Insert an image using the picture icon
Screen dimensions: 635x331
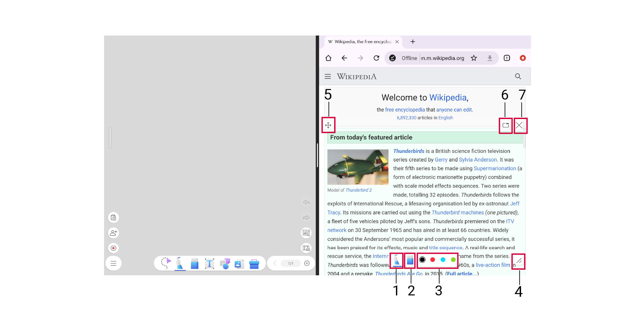click(x=239, y=264)
